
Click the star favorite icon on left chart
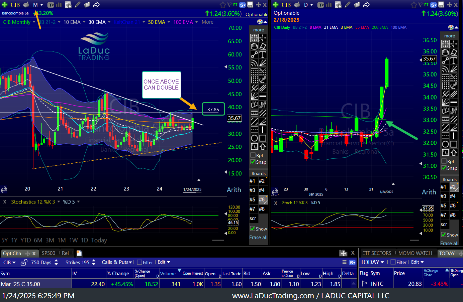[223, 5]
